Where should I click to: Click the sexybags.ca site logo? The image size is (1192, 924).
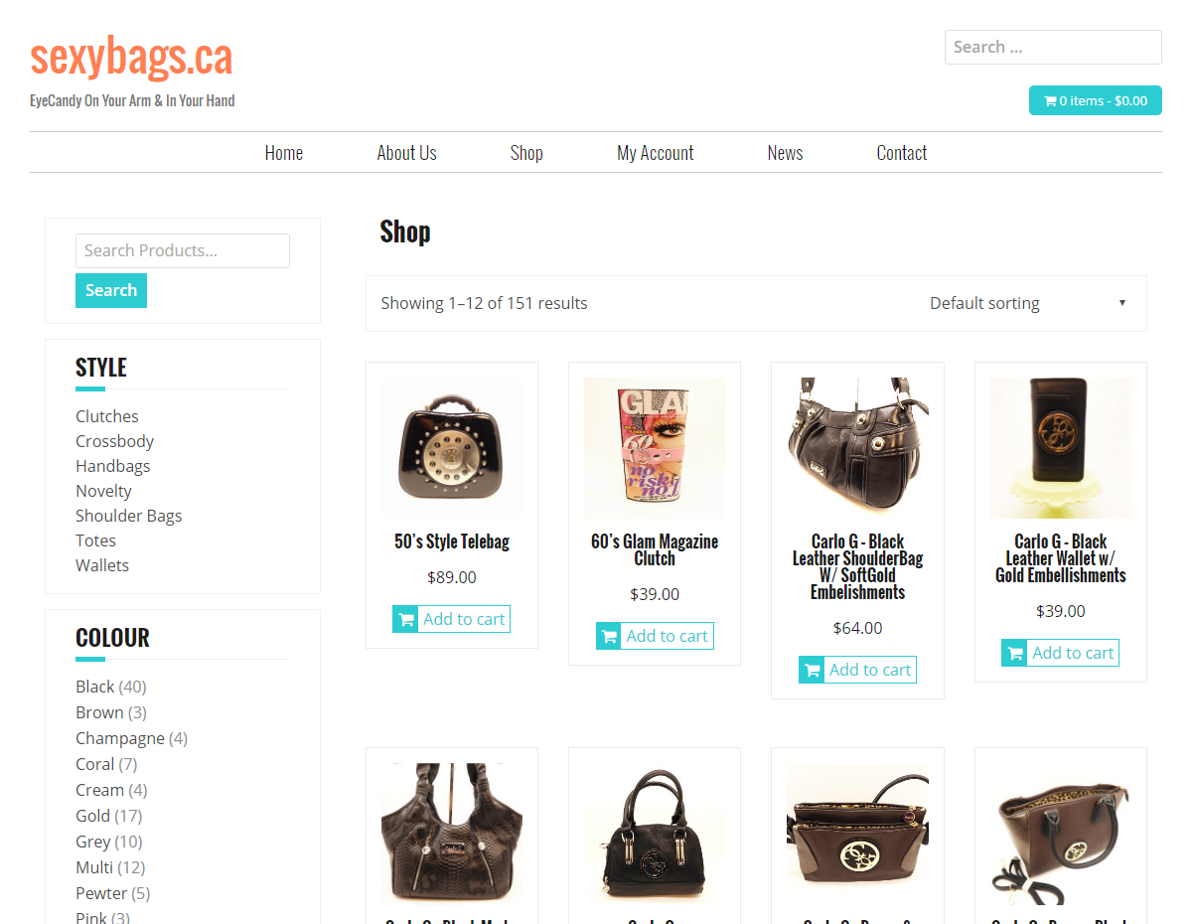(131, 57)
